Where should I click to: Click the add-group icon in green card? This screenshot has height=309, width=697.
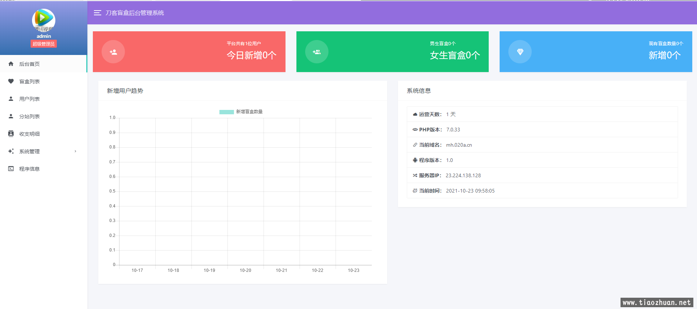(316, 52)
